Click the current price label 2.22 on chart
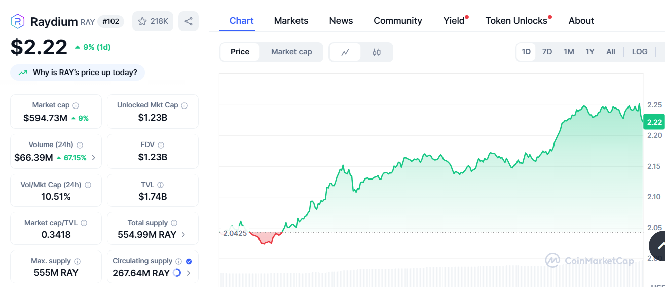Viewport: 665px width, 287px height. pyautogui.click(x=654, y=122)
